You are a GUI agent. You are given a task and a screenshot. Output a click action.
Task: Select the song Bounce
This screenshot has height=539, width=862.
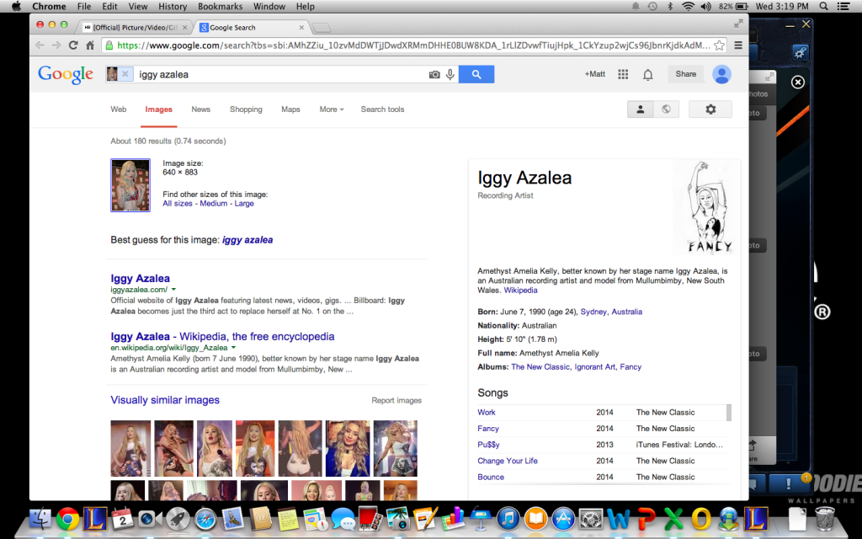pos(491,477)
